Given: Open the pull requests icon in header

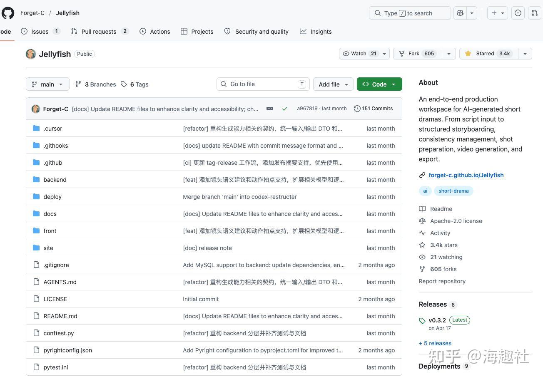Looking at the screenshot, I should [535, 13].
